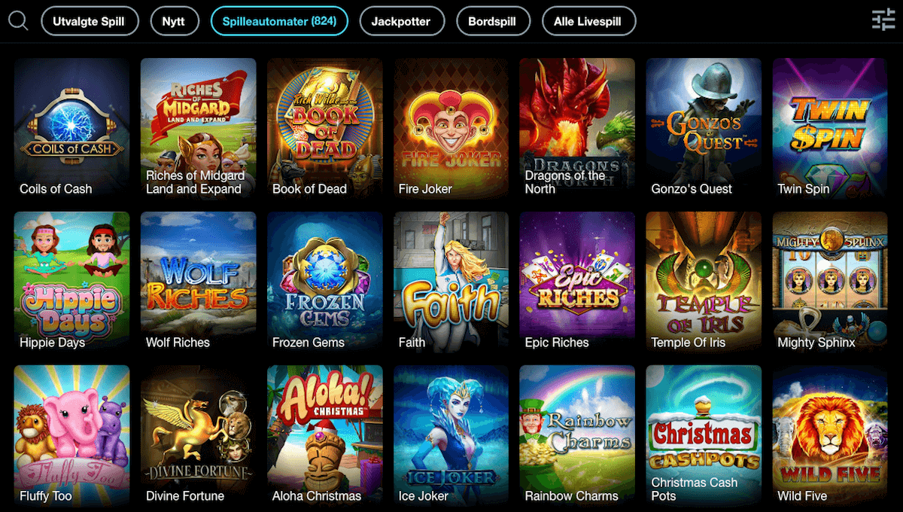This screenshot has height=512, width=903.
Task: Select the Utvalgte Spill tab
Action: [90, 22]
